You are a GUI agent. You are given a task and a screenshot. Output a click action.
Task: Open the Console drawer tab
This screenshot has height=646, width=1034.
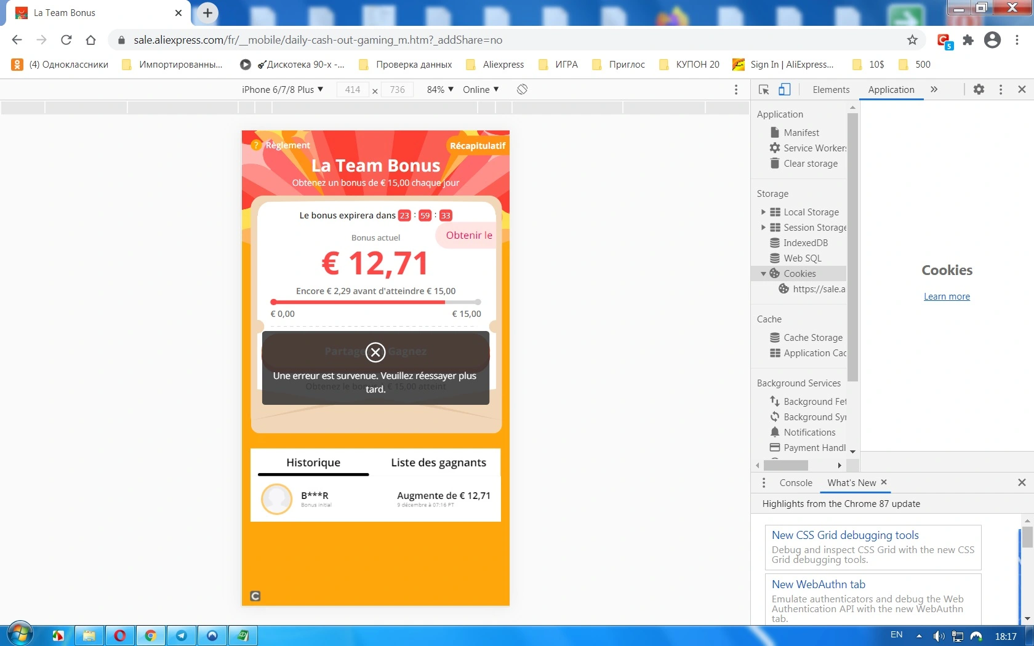coord(796,483)
